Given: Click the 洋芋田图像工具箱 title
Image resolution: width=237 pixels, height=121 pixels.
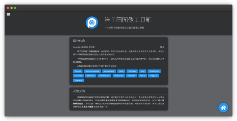Looking at the screenshot, I should (x=128, y=20).
